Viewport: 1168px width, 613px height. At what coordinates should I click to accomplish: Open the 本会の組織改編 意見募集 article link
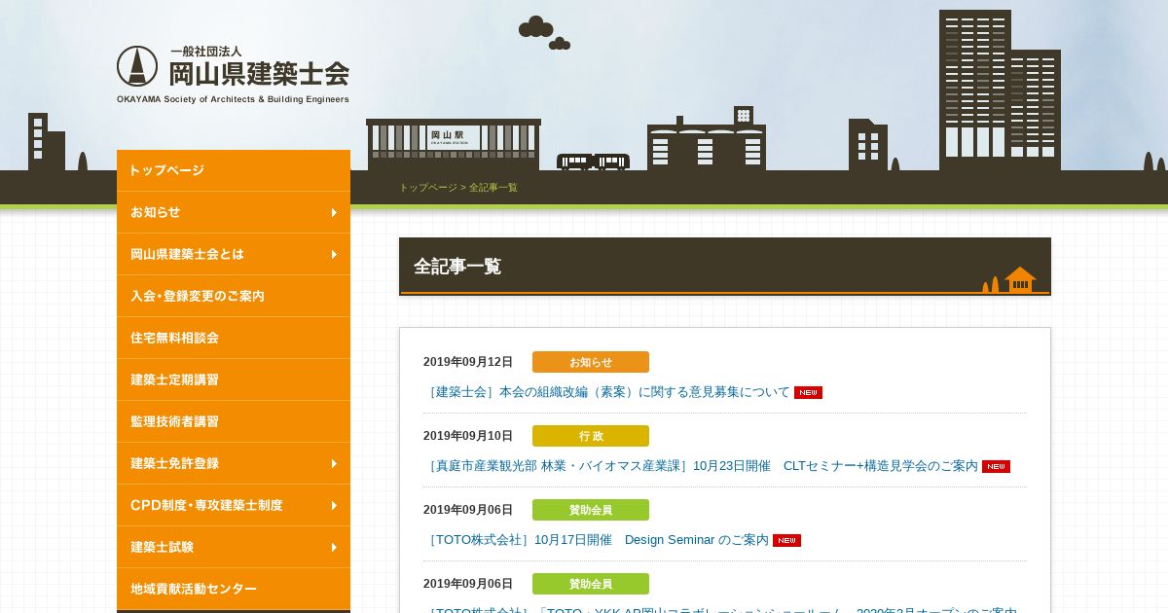coord(606,392)
